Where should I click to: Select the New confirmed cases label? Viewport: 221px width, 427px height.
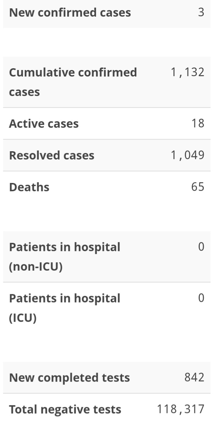(70, 13)
